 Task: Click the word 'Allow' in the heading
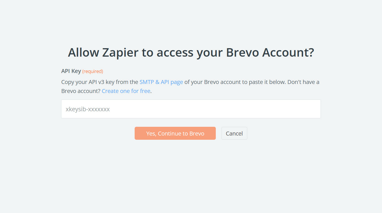(x=83, y=52)
